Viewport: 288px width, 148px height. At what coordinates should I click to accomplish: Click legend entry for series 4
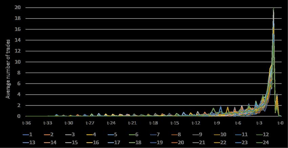click(91, 134)
